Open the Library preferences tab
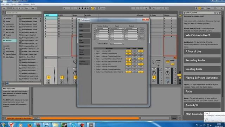This screenshot has width=225, height=127. 84,46
